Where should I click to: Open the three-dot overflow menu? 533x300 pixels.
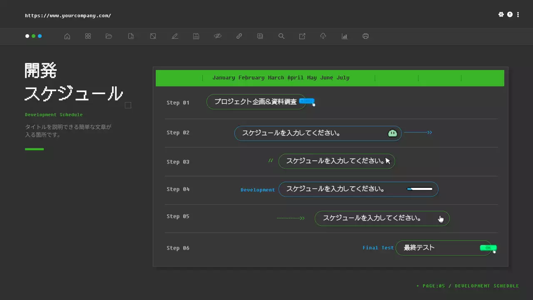pyautogui.click(x=518, y=14)
